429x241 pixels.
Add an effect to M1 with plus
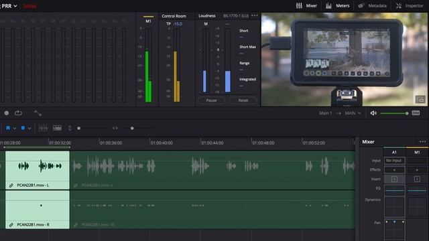click(417, 170)
